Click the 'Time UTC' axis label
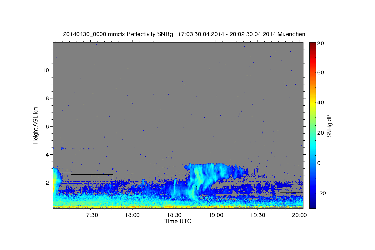 pyautogui.click(x=178, y=222)
